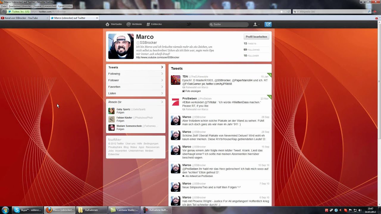
Task: Expand the Listen row chevron
Action: coord(162,93)
